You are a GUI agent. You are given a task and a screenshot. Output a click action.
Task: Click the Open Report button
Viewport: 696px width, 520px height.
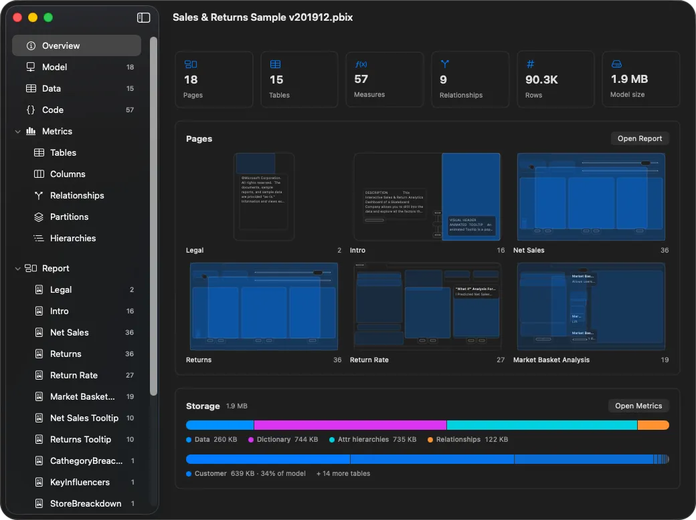640,138
